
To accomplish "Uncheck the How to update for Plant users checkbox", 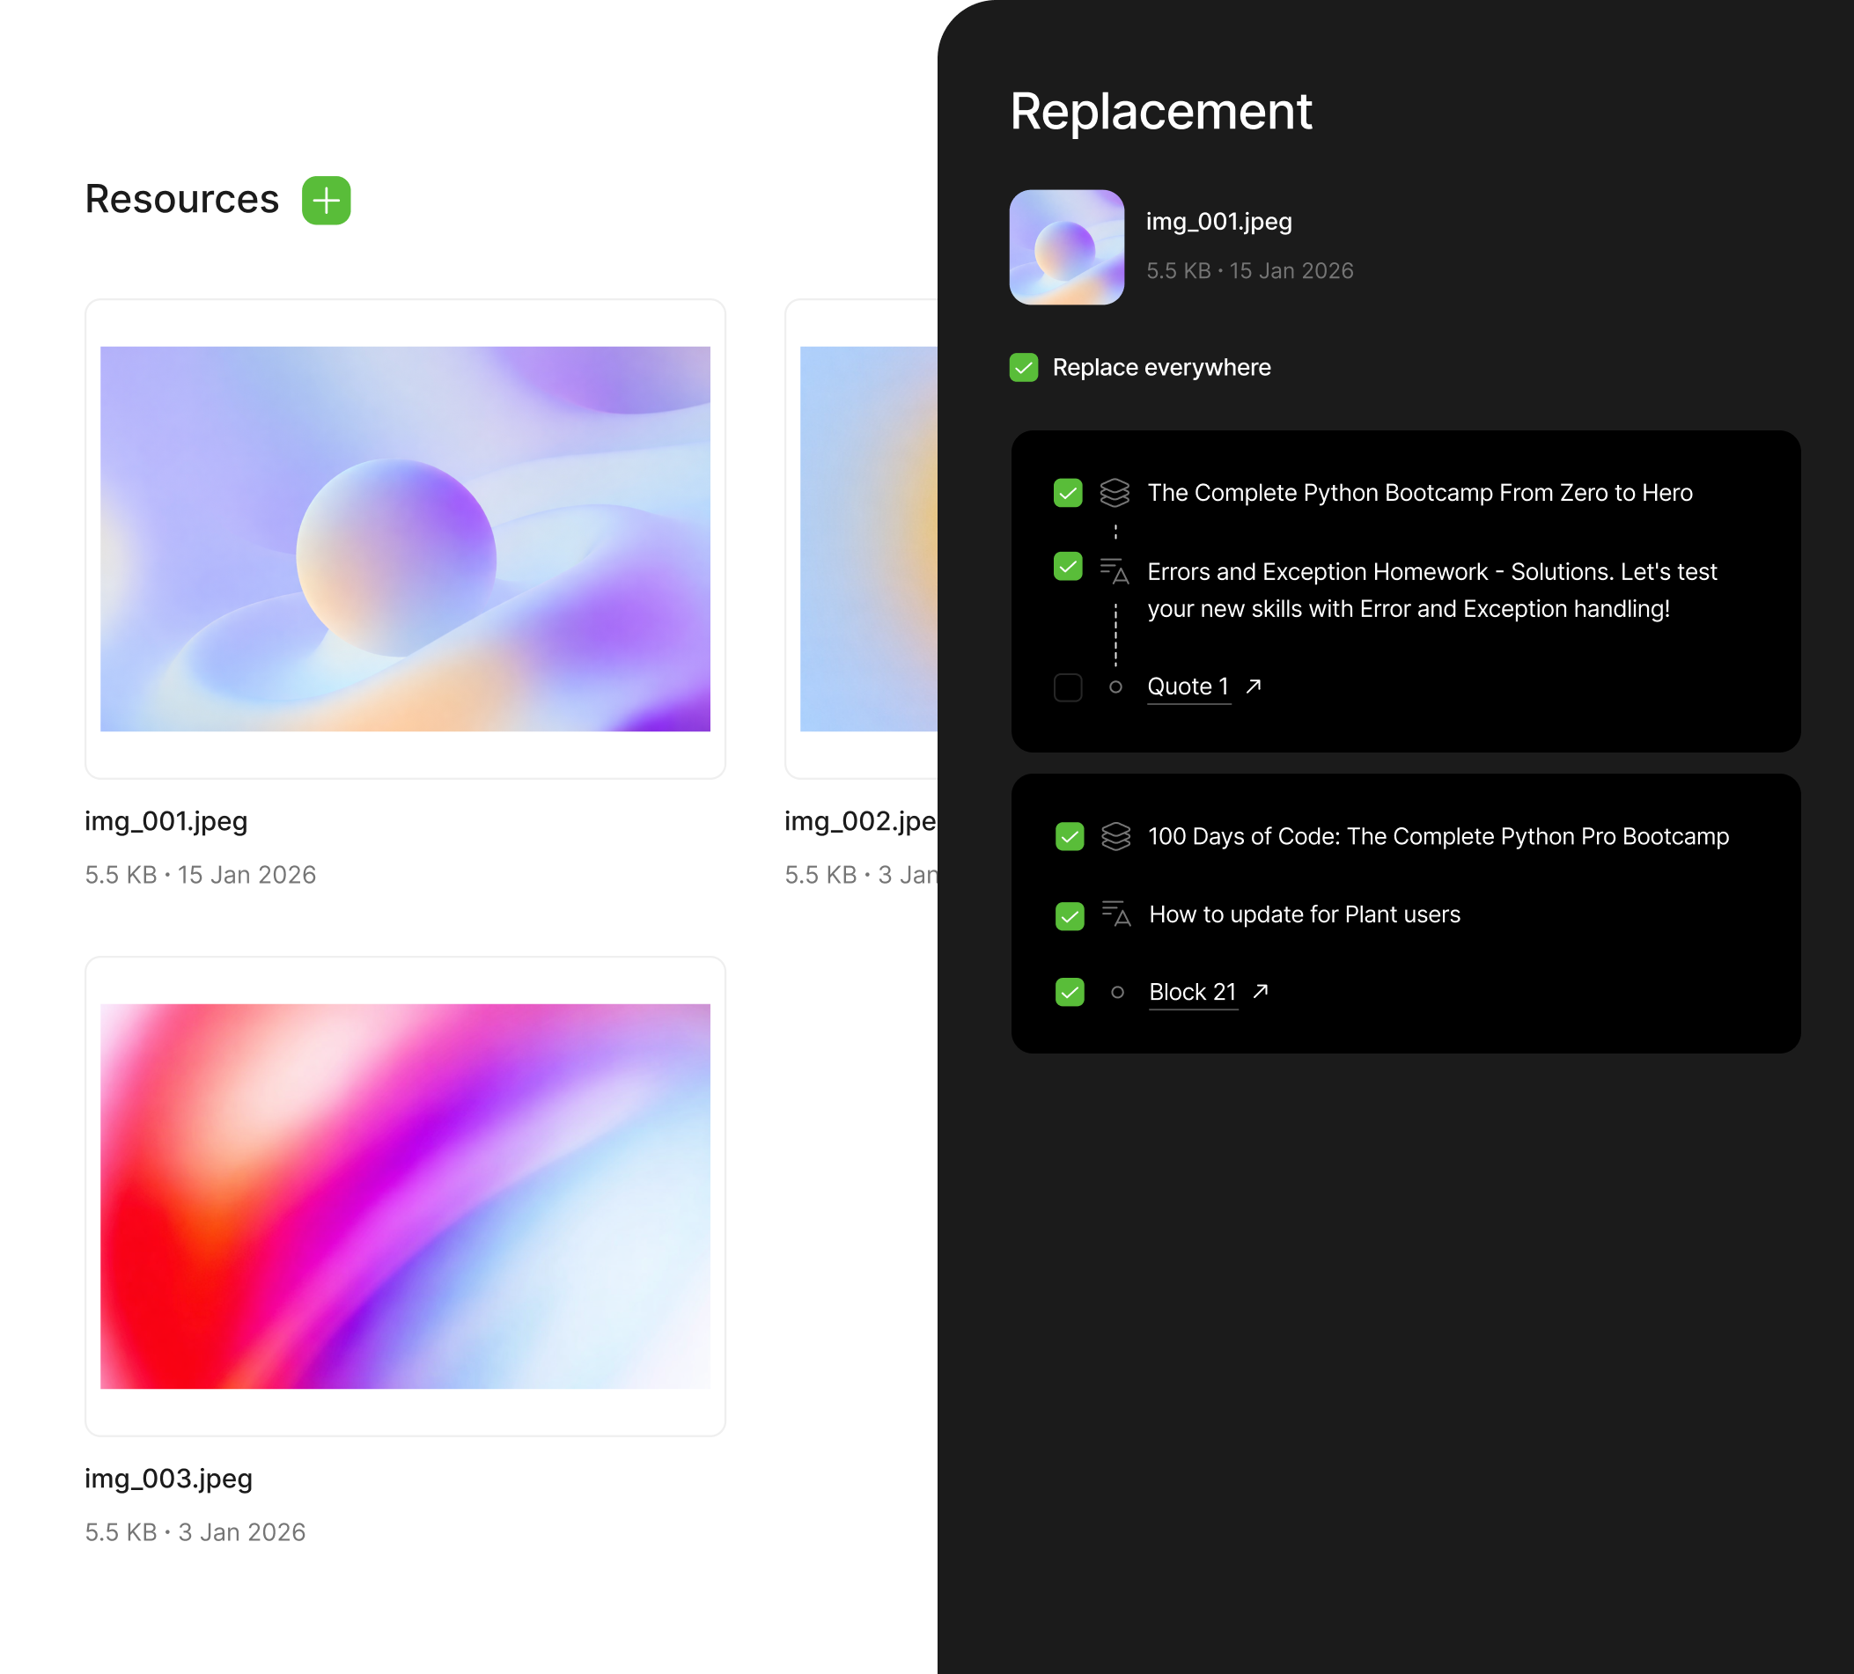I will pos(1070,915).
